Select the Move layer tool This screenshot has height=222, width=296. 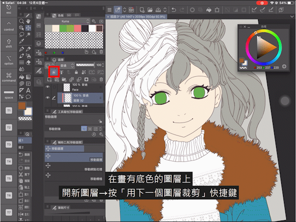(x=28, y=28)
